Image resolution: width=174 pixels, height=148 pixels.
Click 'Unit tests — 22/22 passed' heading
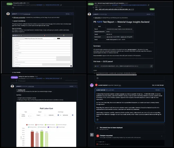[x=103, y=62]
